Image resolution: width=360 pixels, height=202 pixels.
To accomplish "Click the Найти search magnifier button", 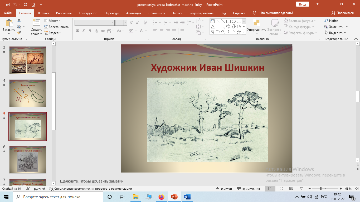I will (331, 21).
